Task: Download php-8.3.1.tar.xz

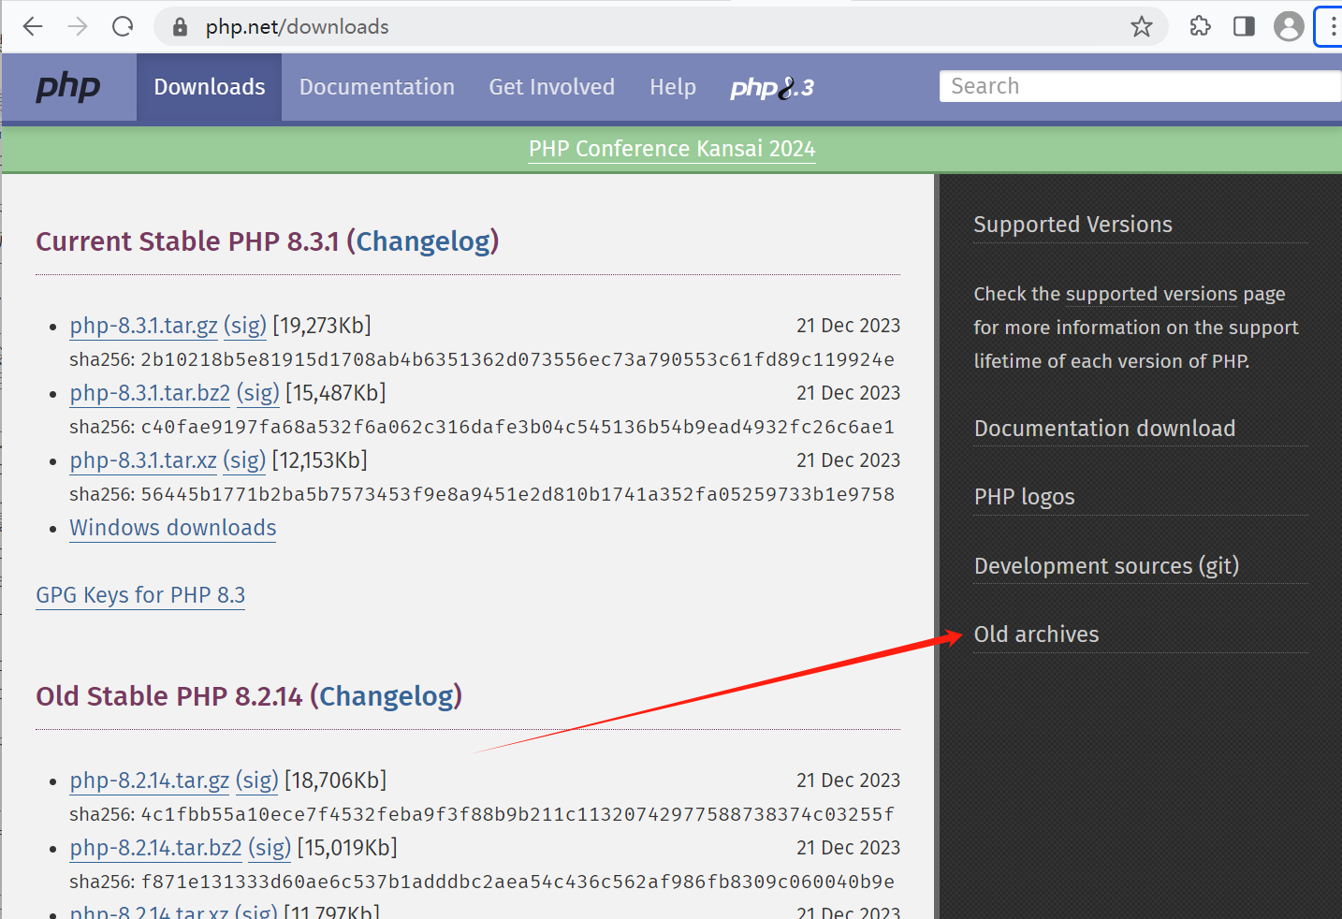Action: point(143,460)
